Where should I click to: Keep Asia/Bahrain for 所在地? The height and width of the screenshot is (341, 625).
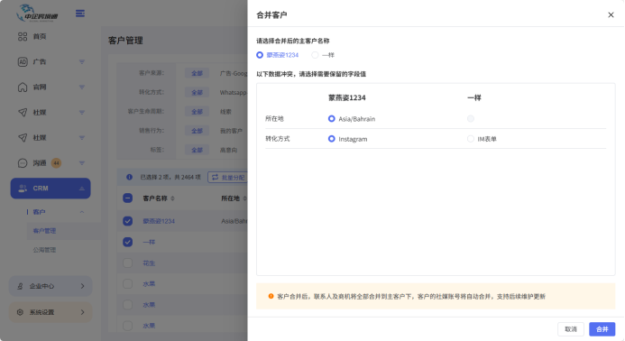pos(331,119)
